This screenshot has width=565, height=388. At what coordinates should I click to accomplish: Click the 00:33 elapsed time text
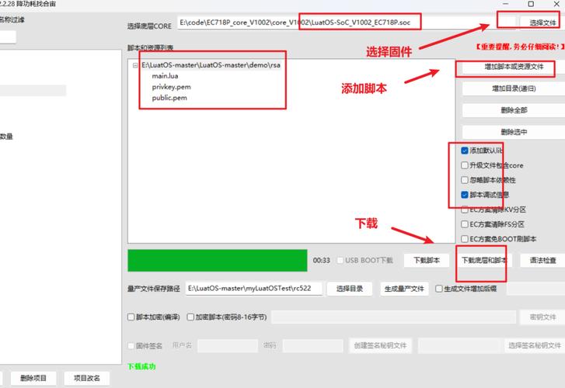coord(322,260)
